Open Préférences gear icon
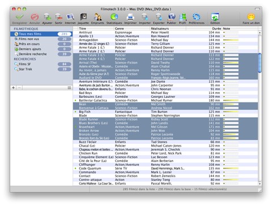 click(x=197, y=17)
